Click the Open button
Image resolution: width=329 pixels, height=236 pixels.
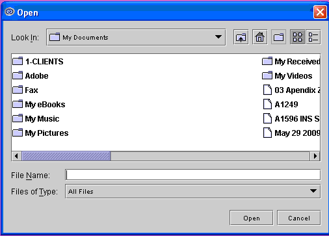tap(252, 218)
